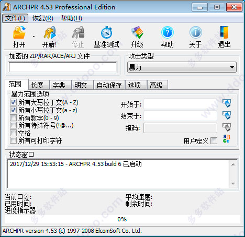
Task: Click the icon beside 开始于 field
Action: pos(227,103)
